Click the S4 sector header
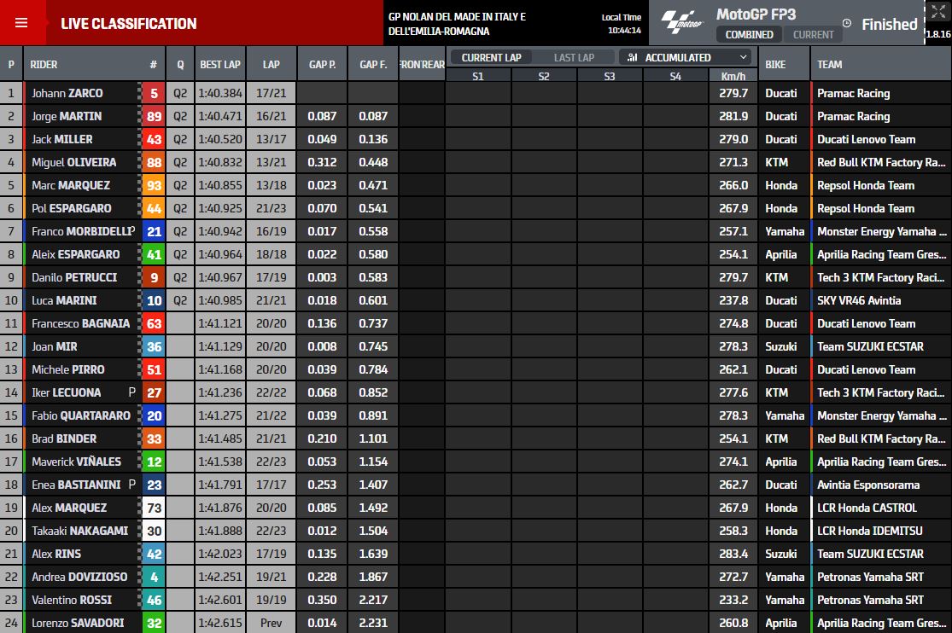This screenshot has width=952, height=633. point(675,76)
